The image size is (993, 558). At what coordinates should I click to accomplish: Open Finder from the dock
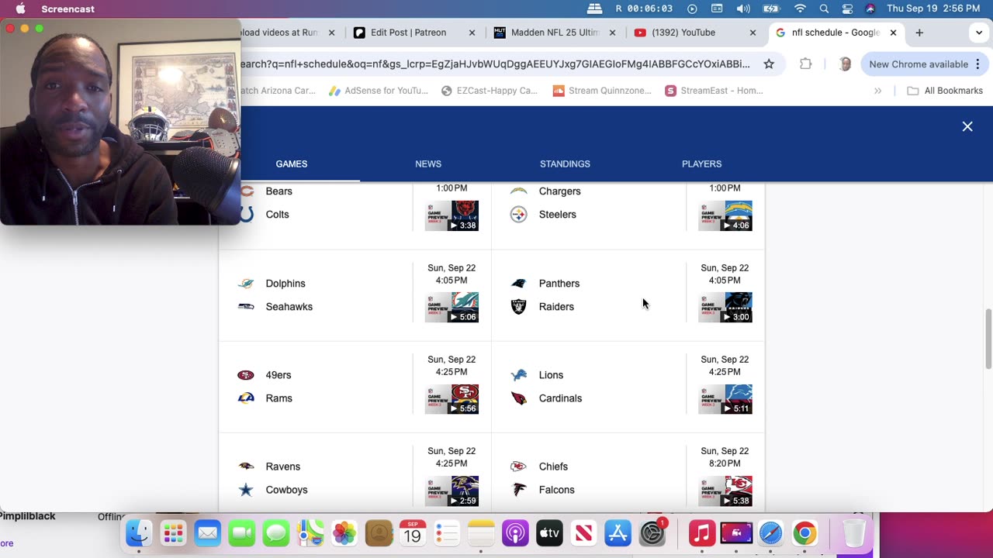pyautogui.click(x=140, y=533)
